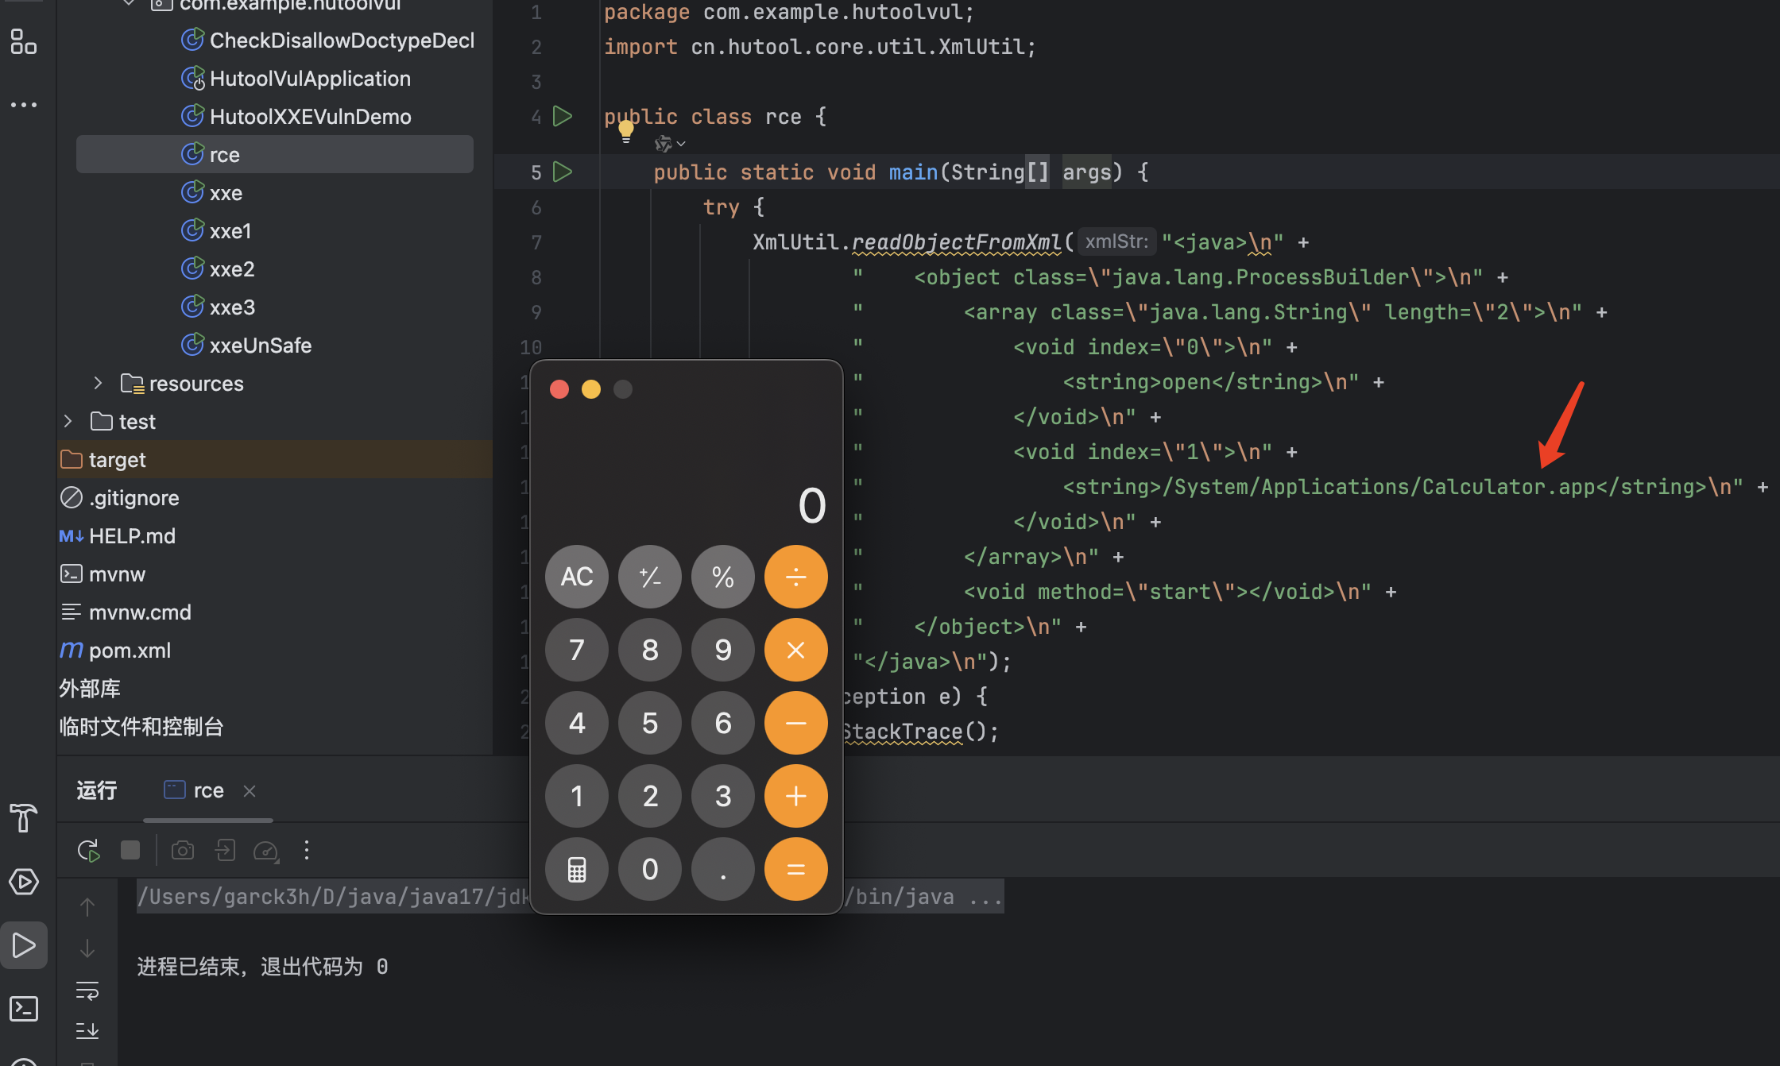Toggle scroll to end in console
This screenshot has width=1780, height=1066.
87,1030
